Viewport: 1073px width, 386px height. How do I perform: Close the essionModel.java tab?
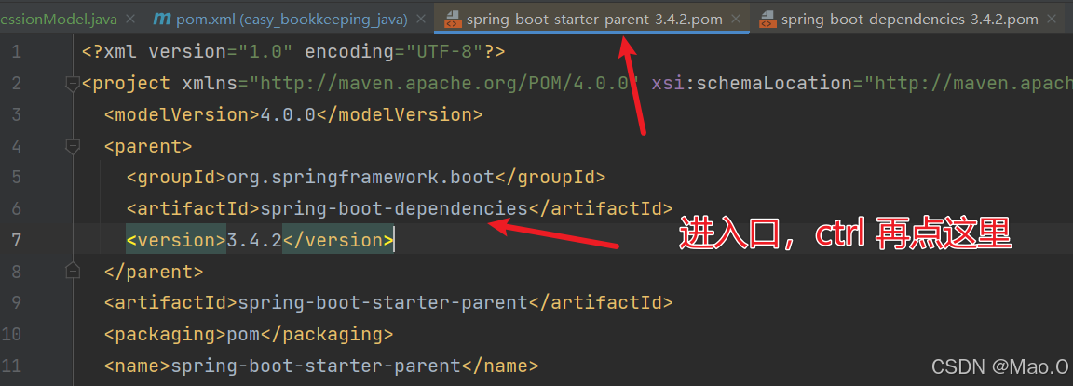(x=131, y=20)
